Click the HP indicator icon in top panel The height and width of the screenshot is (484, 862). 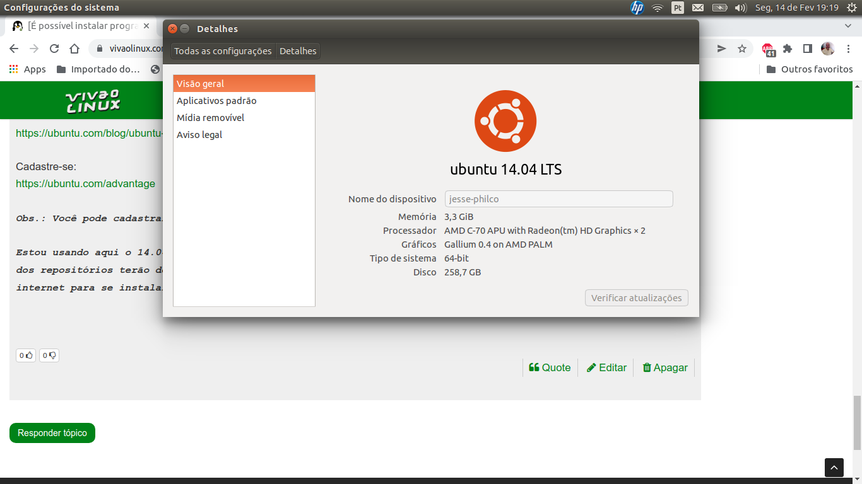(637, 8)
